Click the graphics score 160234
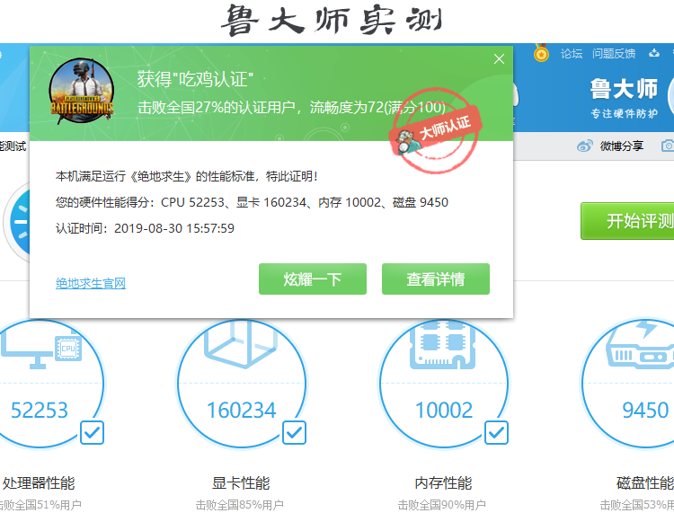Screen dimensions: 674x513 (241, 411)
